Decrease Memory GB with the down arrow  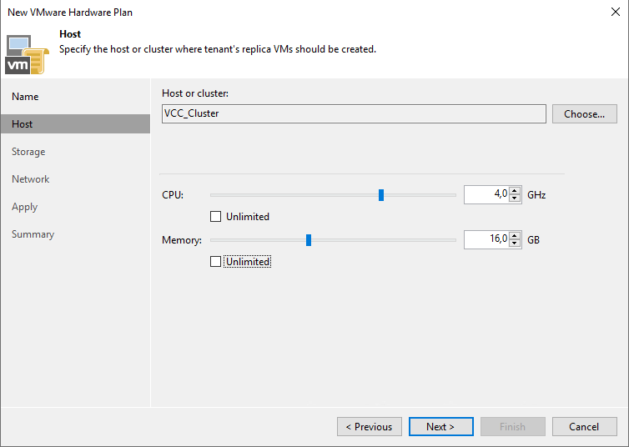(515, 243)
